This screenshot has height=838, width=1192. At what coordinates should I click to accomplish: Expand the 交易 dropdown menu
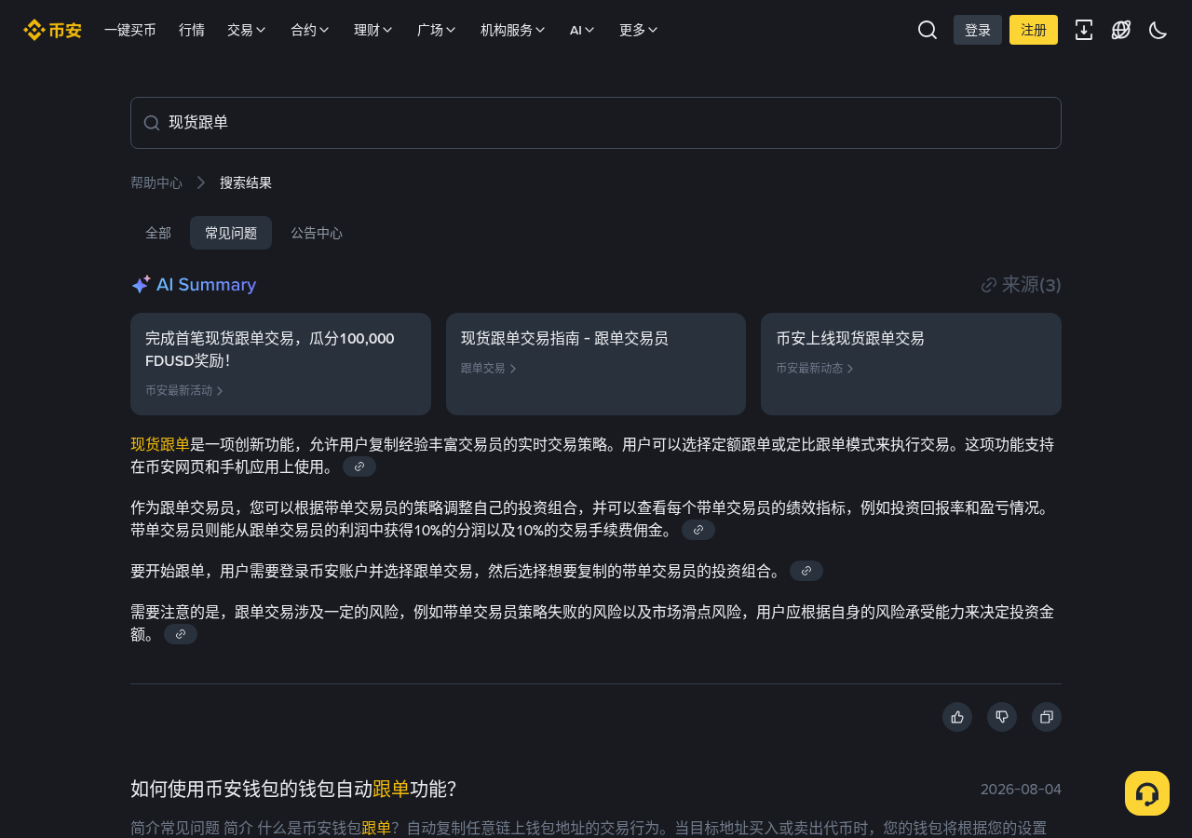point(247,30)
